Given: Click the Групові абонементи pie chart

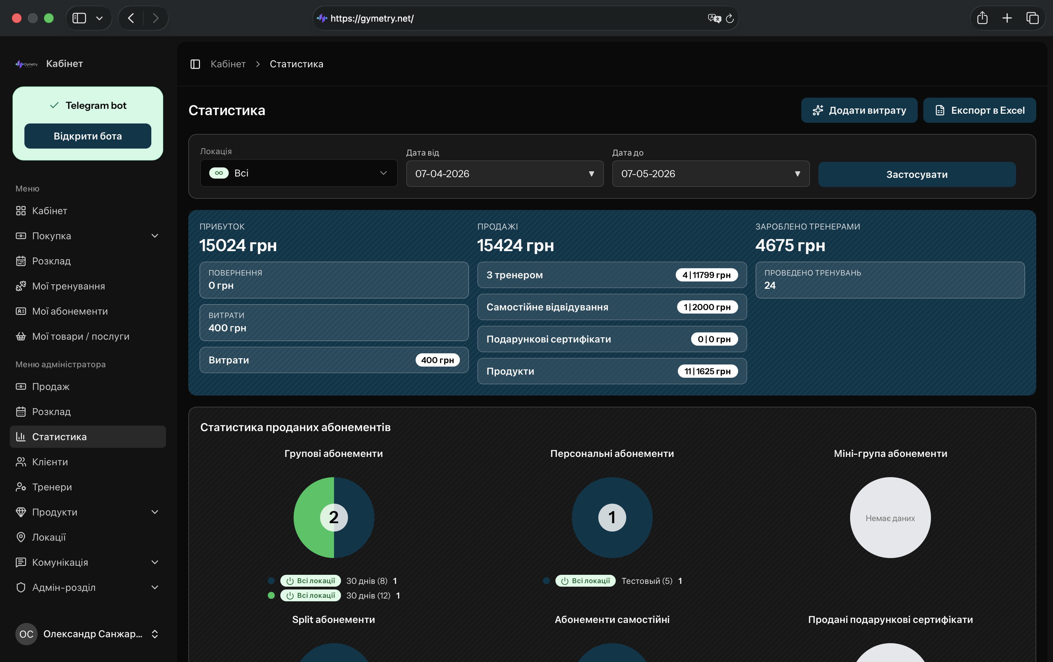Looking at the screenshot, I should [334, 518].
